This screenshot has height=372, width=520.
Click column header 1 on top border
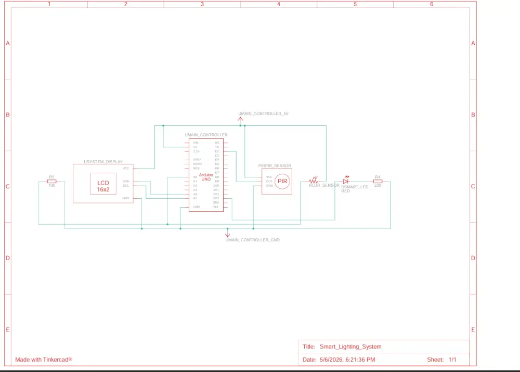(49, 4)
